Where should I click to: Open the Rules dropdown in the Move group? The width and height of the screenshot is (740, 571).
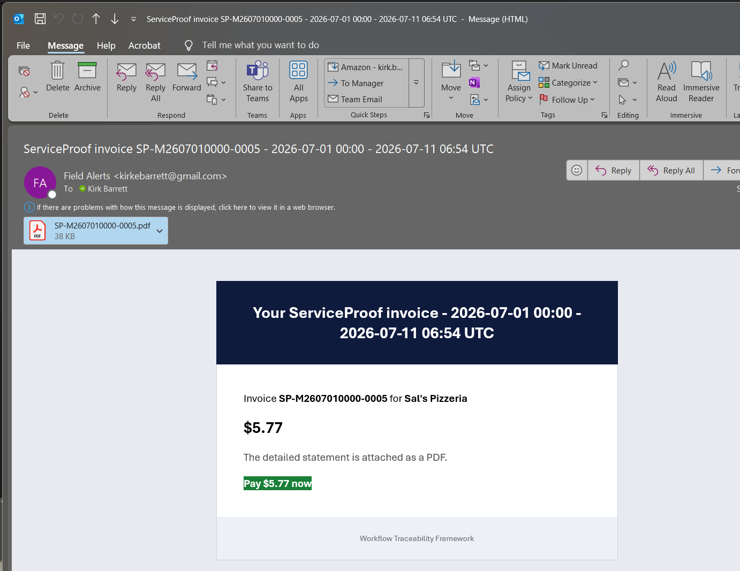pos(479,66)
